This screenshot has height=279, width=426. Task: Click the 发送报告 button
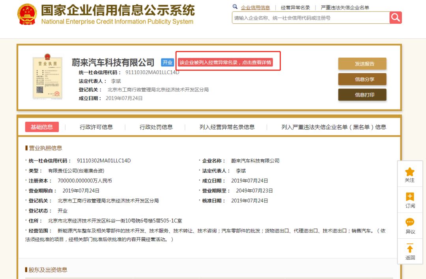click(362, 64)
